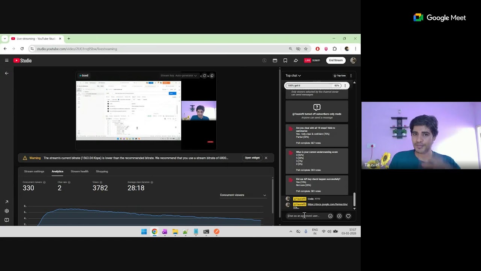Image resolution: width=481 pixels, height=271 pixels.
Task: Expand the stream key Auto-generated dropdown
Action: (x=179, y=76)
